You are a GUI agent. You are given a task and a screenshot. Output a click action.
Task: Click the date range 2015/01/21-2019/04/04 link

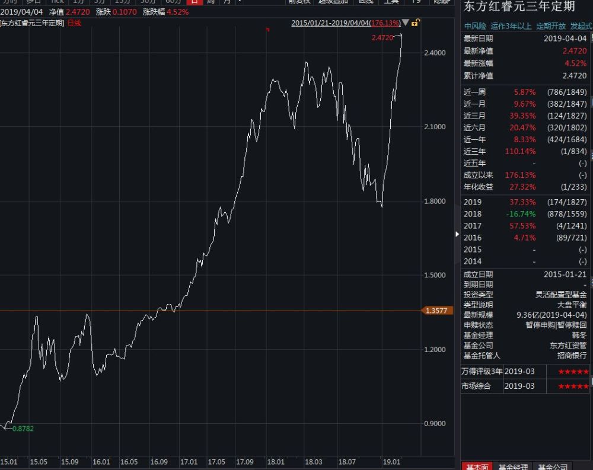pos(346,23)
